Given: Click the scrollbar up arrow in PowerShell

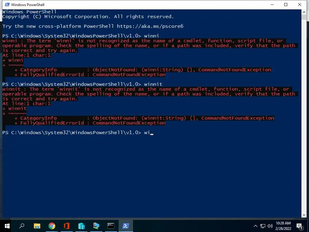Looking at the screenshot, I should click(x=304, y=12).
